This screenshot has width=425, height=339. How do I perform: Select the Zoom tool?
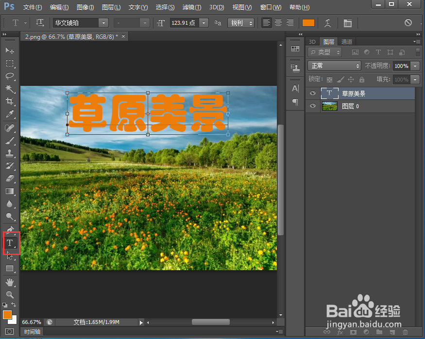[x=11, y=295]
